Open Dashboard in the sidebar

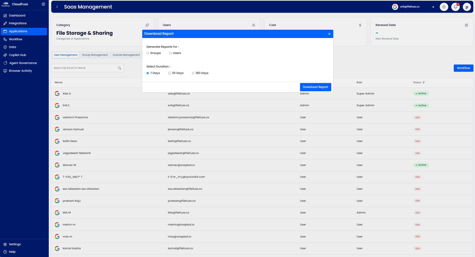coord(24,15)
